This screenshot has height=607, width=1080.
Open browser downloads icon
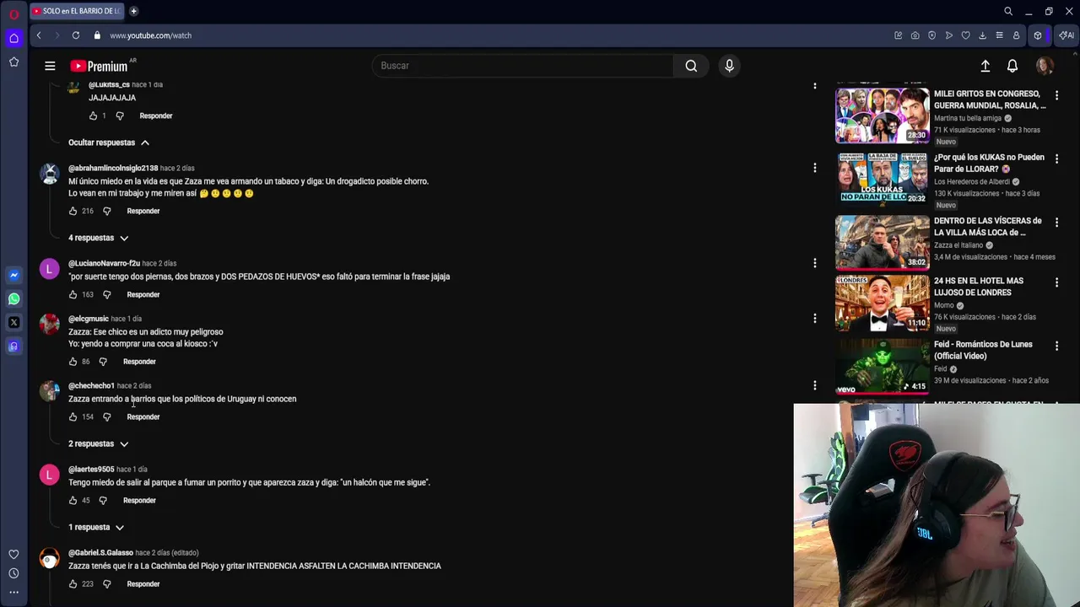click(983, 35)
